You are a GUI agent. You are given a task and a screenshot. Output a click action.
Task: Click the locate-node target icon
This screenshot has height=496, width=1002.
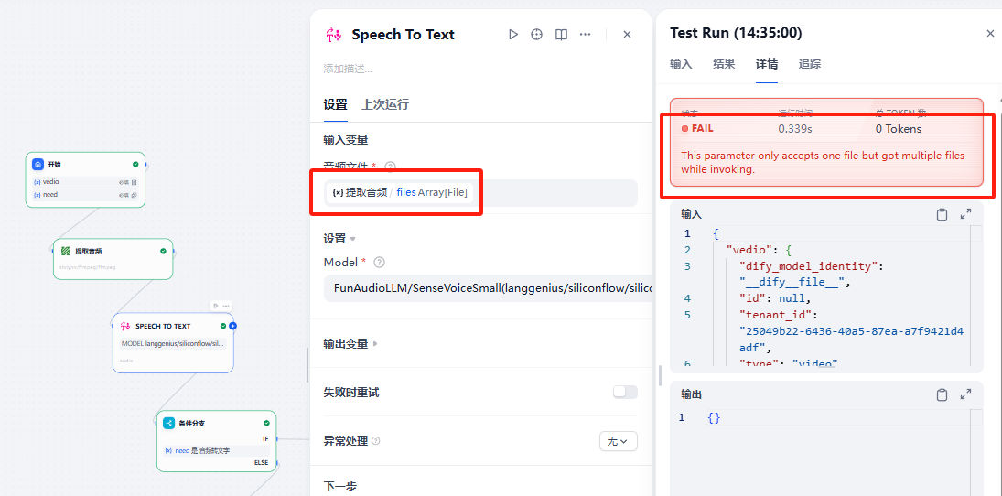(x=537, y=35)
